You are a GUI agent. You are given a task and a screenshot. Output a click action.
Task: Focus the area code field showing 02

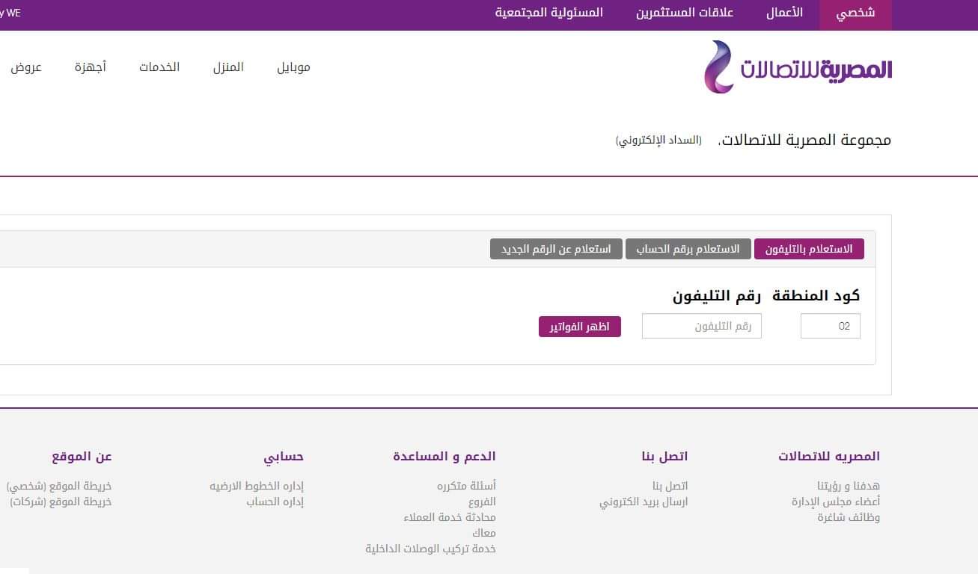tap(831, 326)
